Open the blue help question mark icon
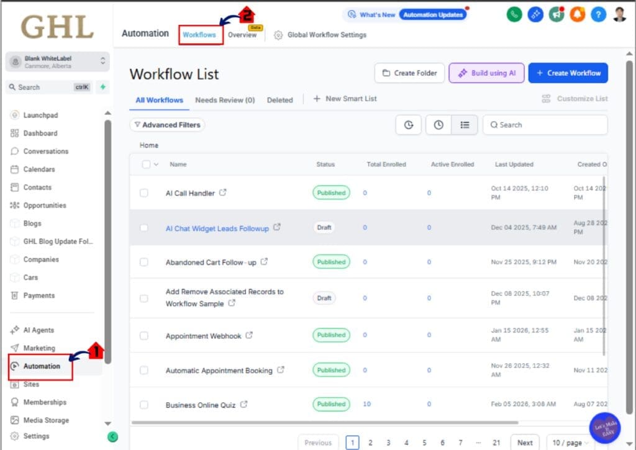 pyautogui.click(x=598, y=15)
